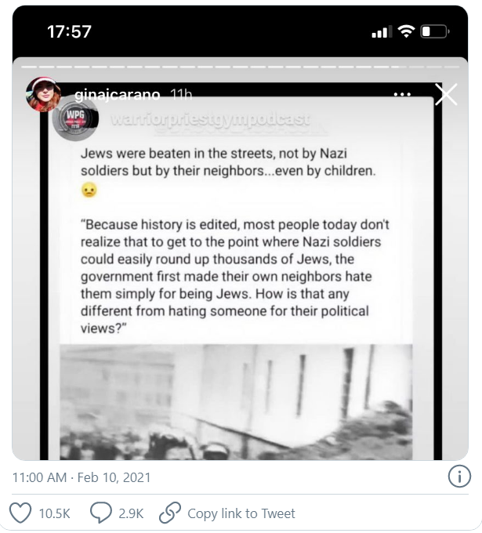482x533 pixels.
Task: Open the tweet info circle icon
Action: tap(458, 476)
